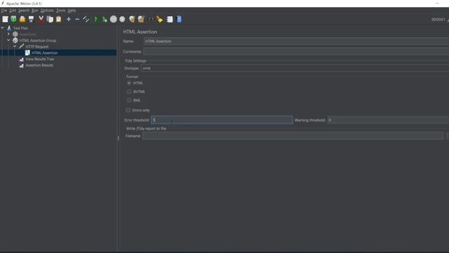Click the Shutdown test icon
The image size is (449, 253).
point(122,19)
